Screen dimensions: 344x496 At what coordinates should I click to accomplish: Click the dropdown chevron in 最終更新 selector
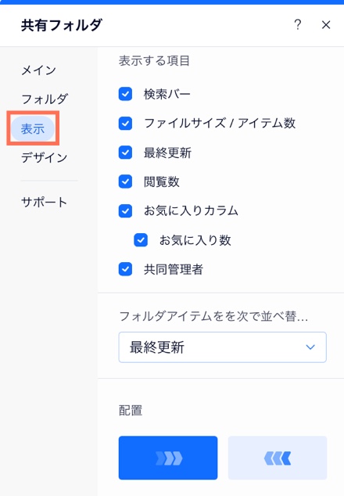click(310, 347)
